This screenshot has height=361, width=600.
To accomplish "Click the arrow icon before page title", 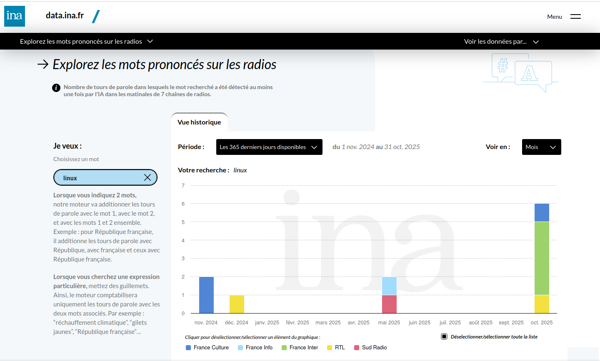I will (43, 64).
